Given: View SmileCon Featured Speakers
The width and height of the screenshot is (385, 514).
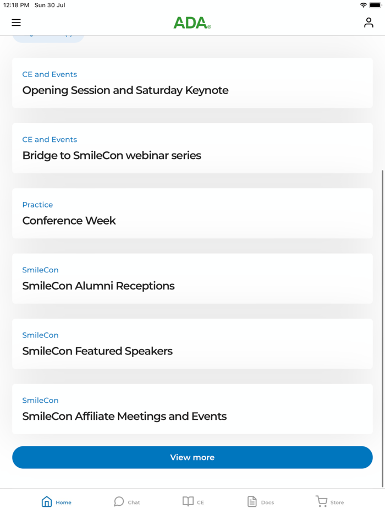Looking at the screenshot, I should (97, 351).
